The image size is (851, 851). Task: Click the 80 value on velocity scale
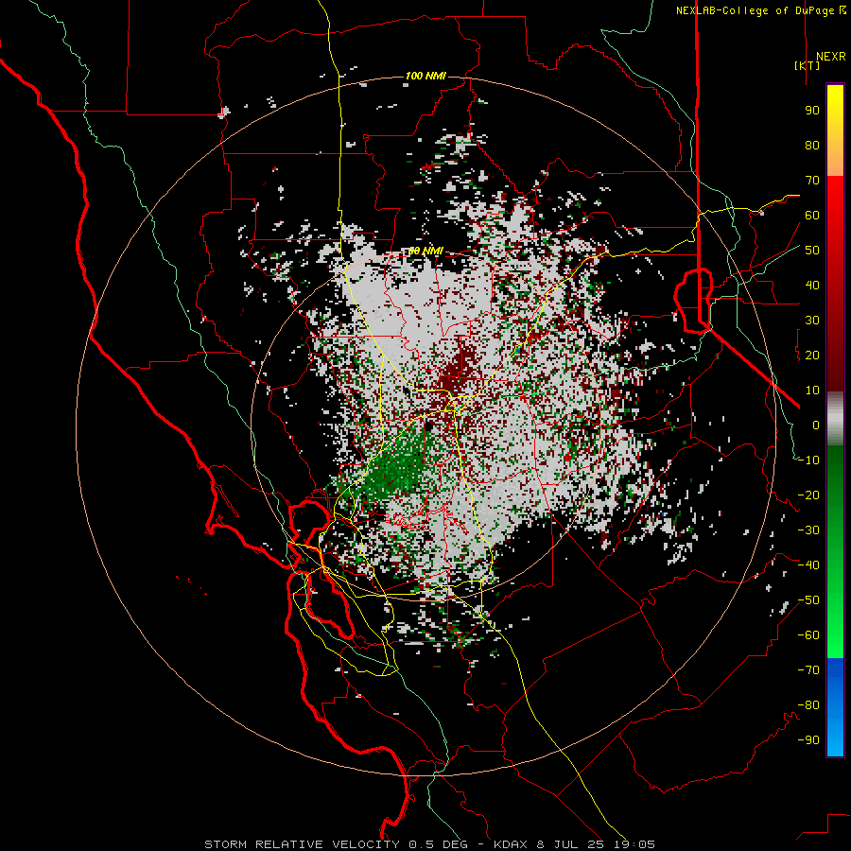(x=812, y=146)
